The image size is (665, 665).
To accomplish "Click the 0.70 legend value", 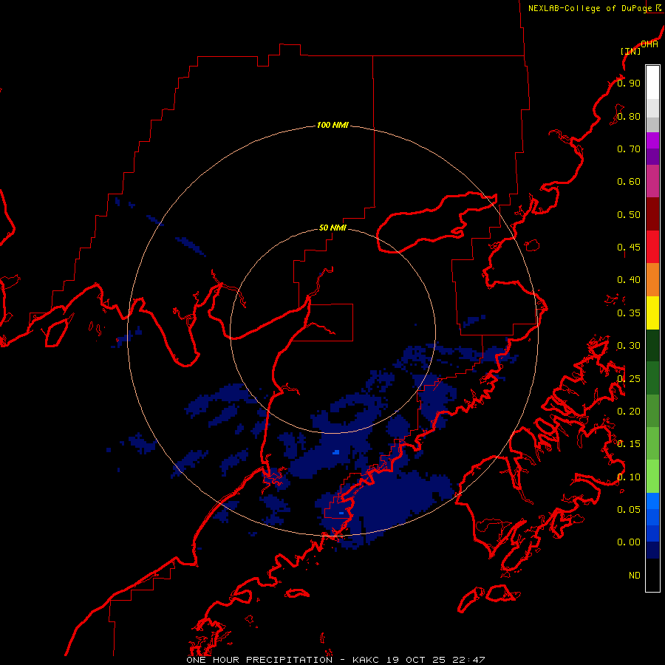I will [x=629, y=149].
